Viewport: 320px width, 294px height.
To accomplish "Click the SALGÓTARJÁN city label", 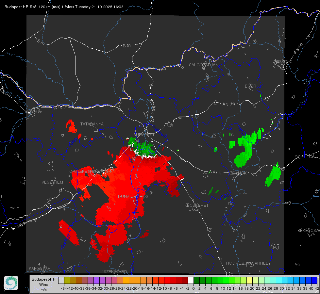I will click(203, 65).
